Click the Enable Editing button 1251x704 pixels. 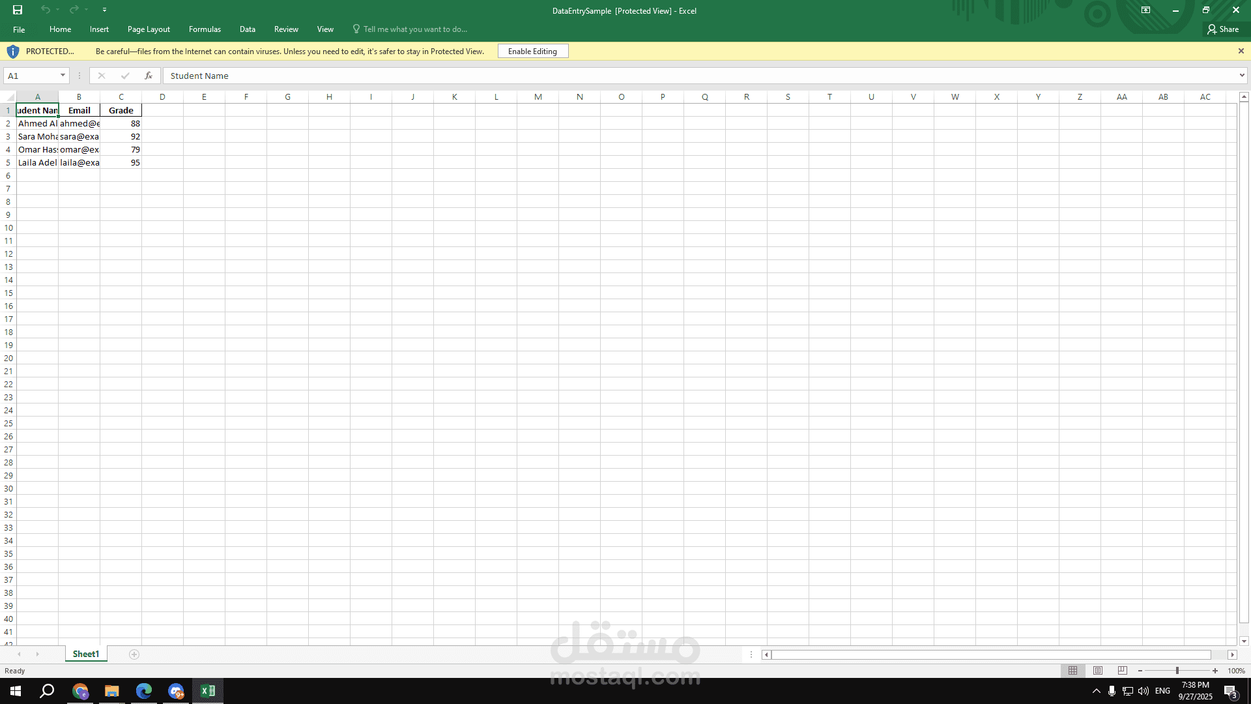pyautogui.click(x=532, y=51)
